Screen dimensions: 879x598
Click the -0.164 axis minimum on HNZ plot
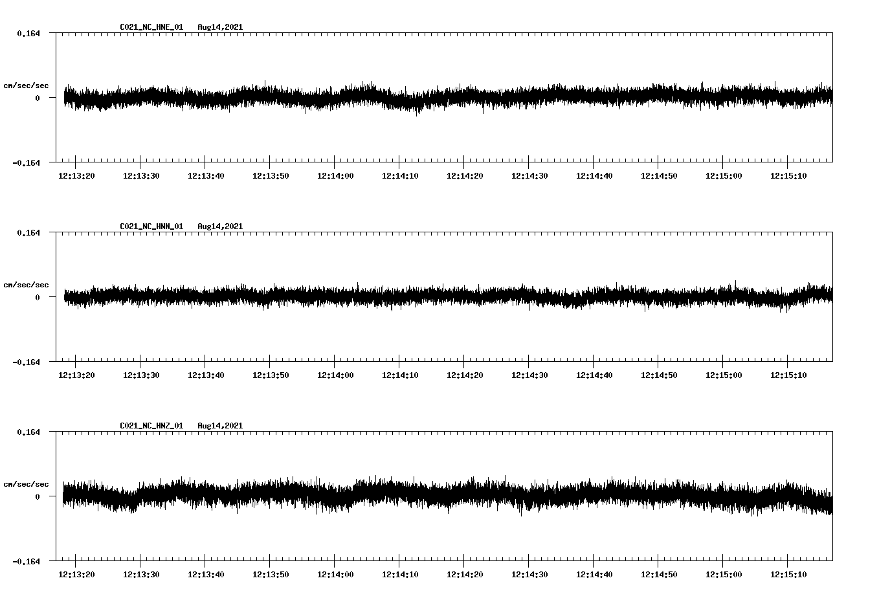26,561
